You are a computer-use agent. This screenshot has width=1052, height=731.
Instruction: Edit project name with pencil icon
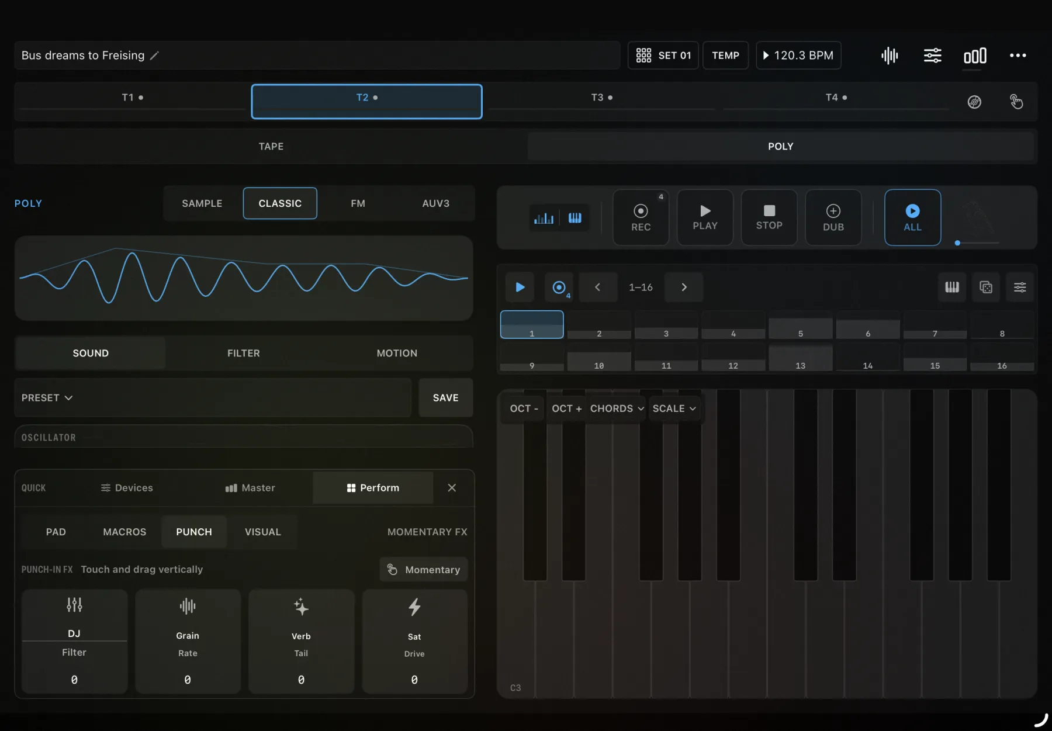pyautogui.click(x=154, y=56)
